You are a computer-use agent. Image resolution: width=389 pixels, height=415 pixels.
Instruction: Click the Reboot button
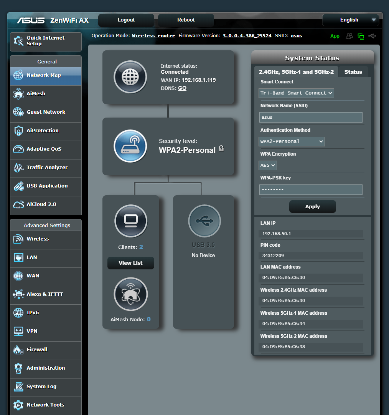point(186,20)
